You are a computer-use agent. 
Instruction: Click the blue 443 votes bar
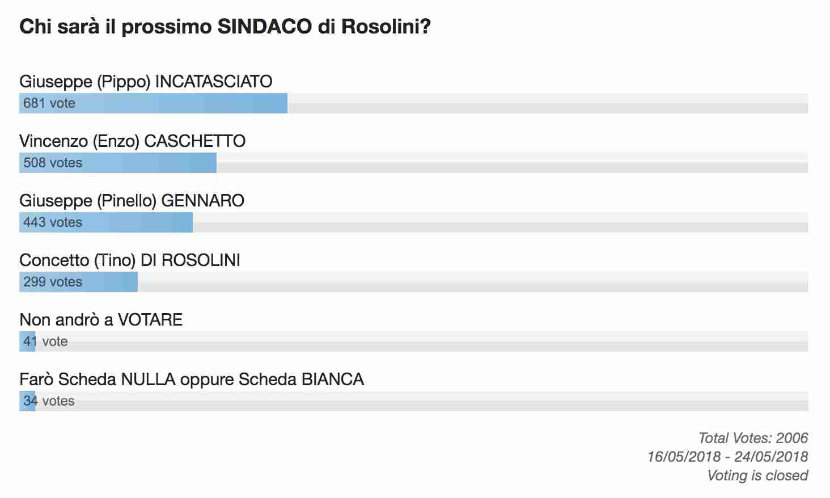click(x=106, y=222)
